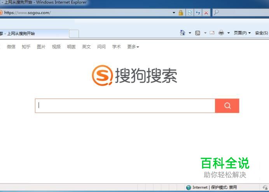Click the Home icon in command bar
The height and width of the screenshot is (192, 269).
click(182, 33)
